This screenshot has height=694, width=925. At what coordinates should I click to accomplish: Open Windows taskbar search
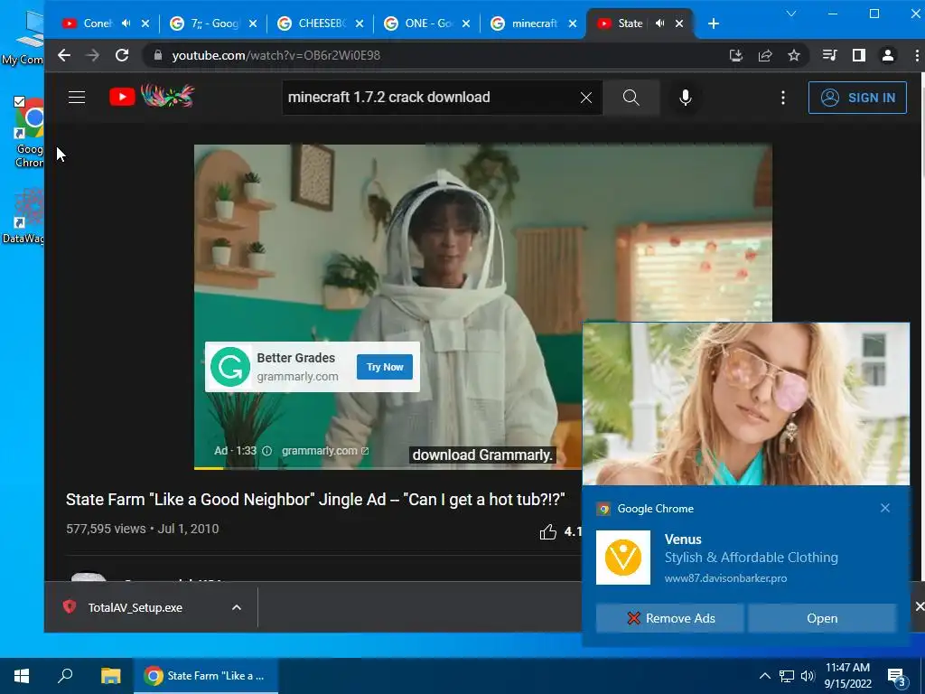click(x=65, y=676)
